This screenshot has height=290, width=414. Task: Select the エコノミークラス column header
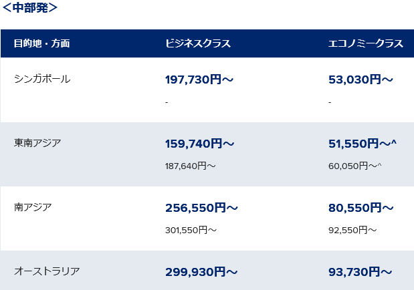(366, 43)
